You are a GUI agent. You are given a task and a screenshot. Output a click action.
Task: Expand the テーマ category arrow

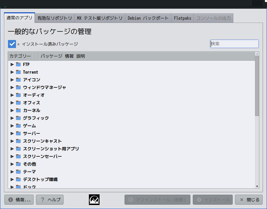tap(12, 172)
